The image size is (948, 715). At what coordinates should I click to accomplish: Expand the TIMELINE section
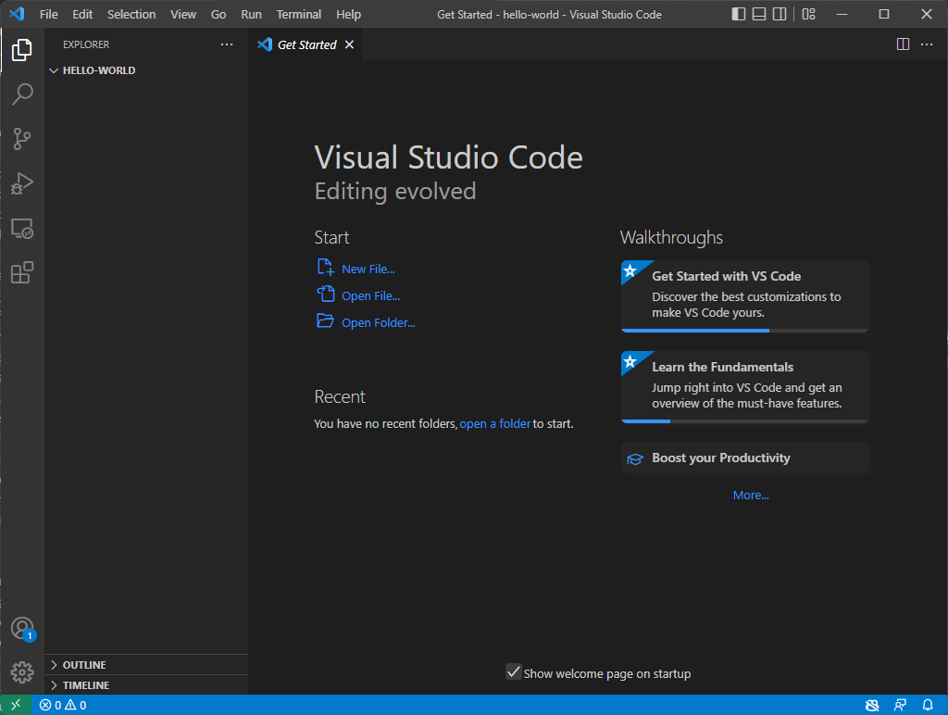click(147, 684)
